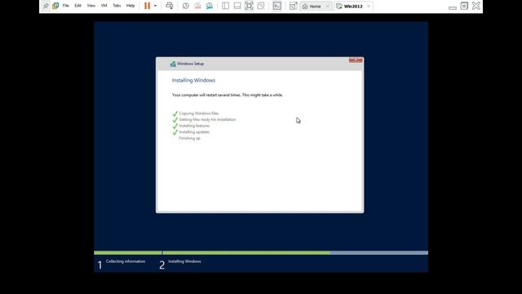Screen dimensions: 522x294
Task: Open the VM menu
Action: click(x=104, y=6)
